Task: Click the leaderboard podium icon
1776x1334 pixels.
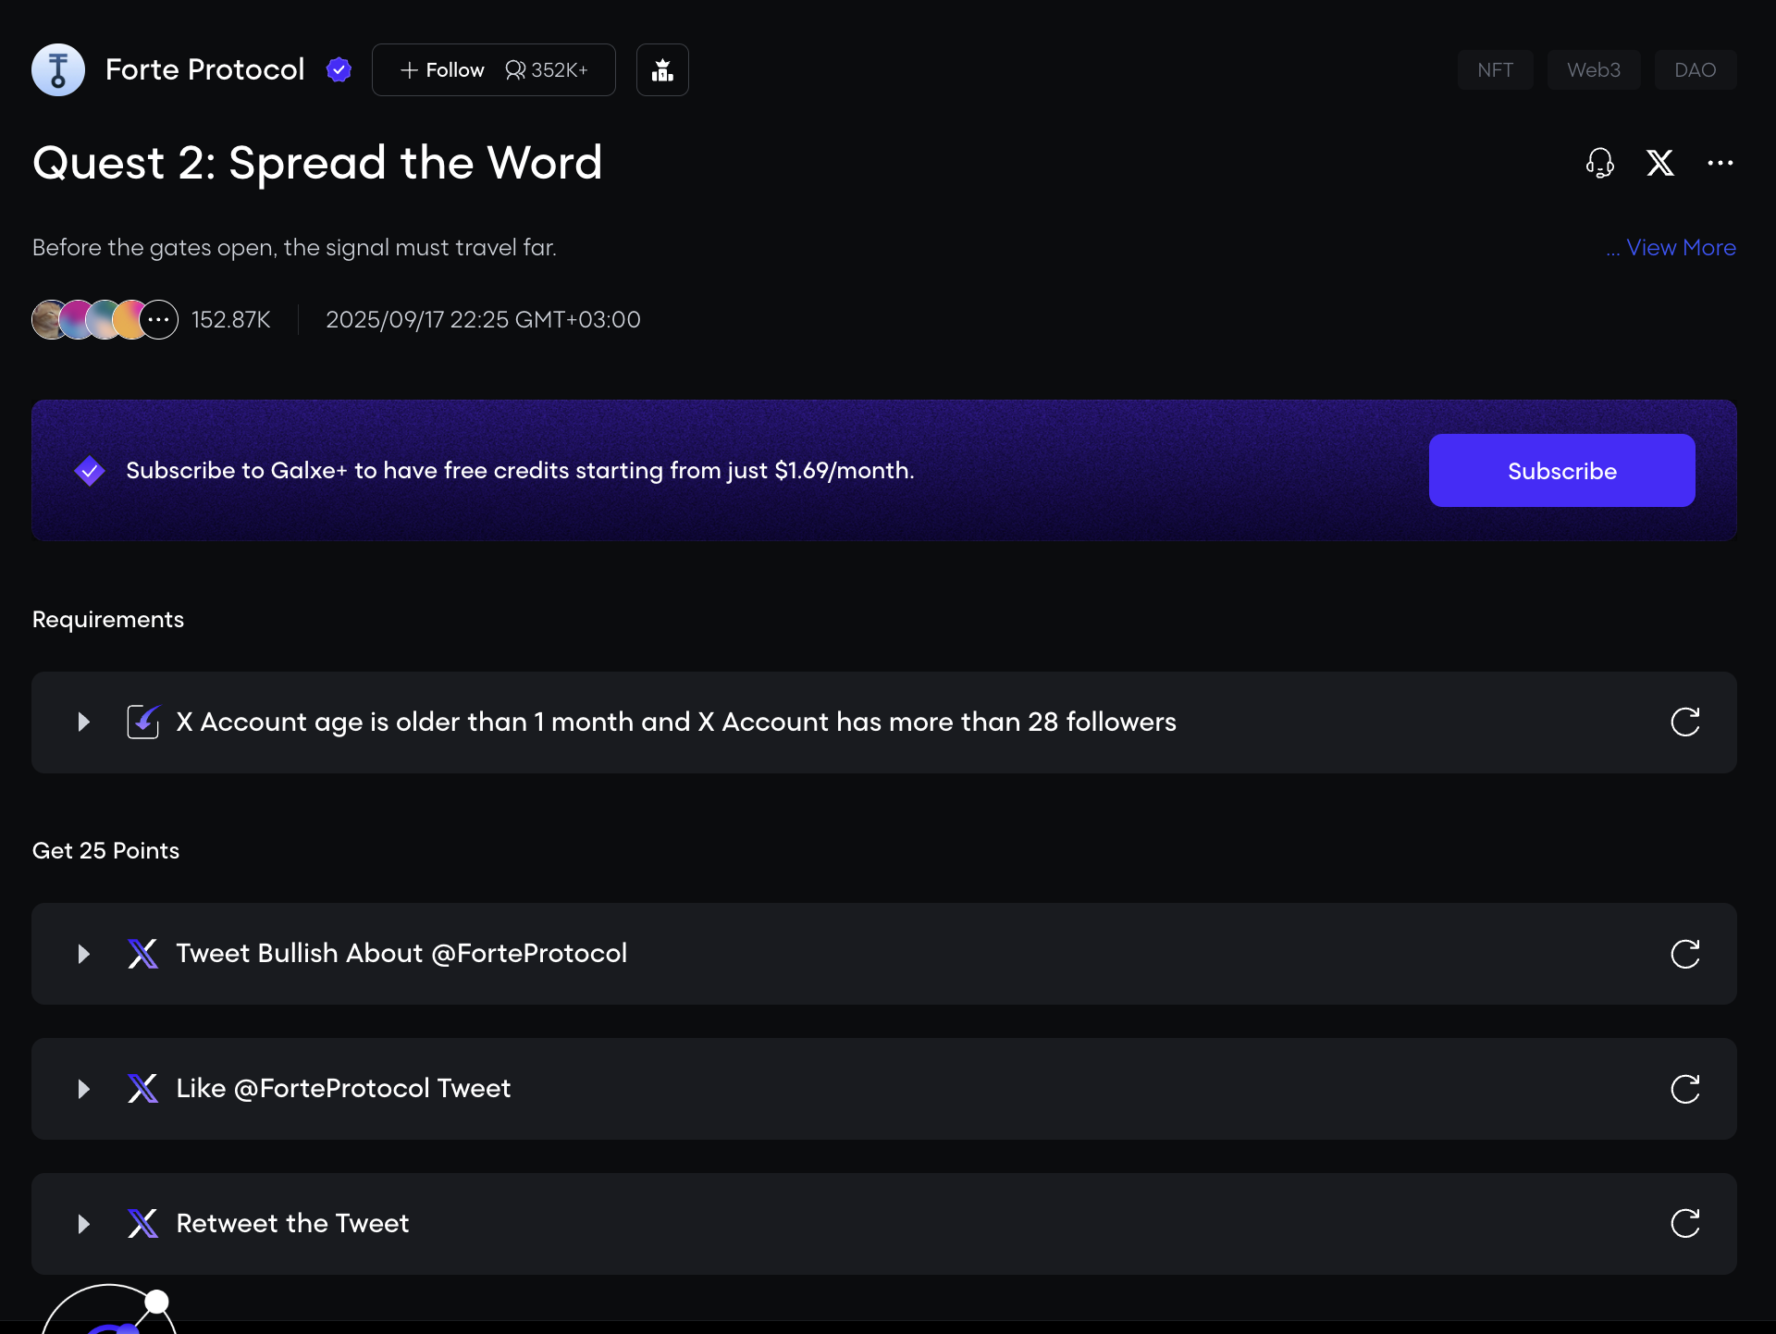Action: point(662,70)
